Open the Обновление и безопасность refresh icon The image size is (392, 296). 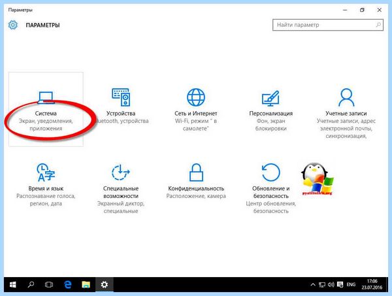pos(270,172)
